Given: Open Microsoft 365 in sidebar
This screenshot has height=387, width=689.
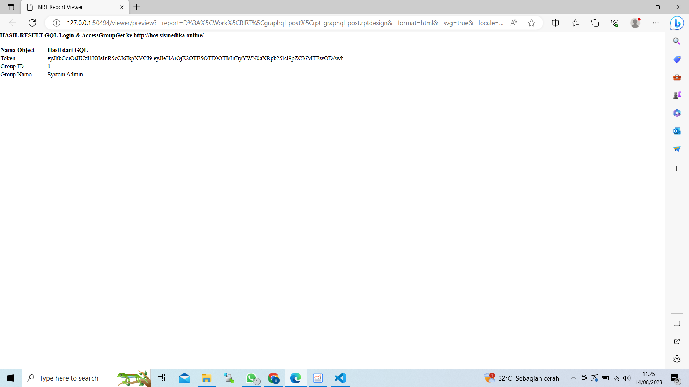Looking at the screenshot, I should click(677, 113).
